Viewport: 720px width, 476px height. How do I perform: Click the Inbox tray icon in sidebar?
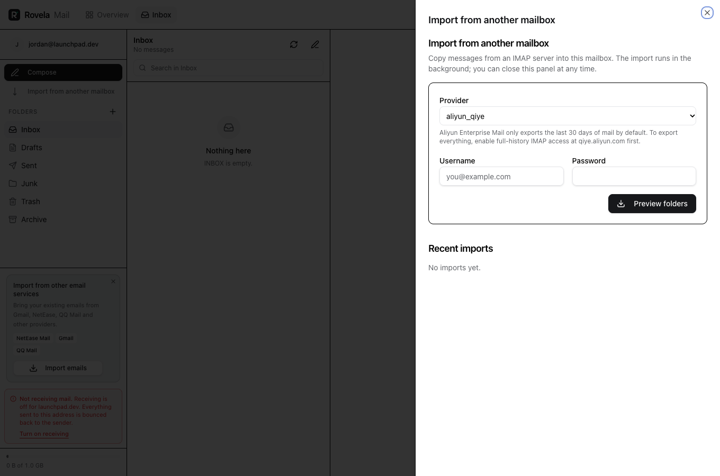(x=13, y=130)
